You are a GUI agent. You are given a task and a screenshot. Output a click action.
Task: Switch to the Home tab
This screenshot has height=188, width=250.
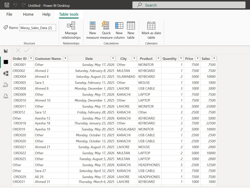pyautogui.click(x=28, y=14)
